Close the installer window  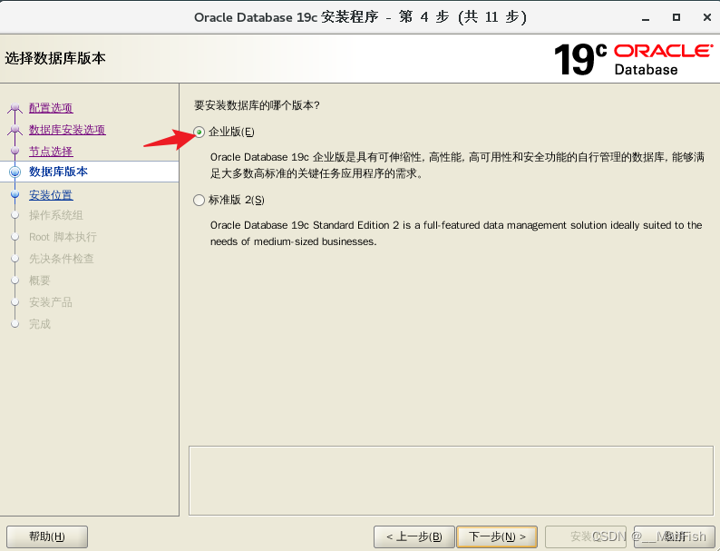click(707, 17)
